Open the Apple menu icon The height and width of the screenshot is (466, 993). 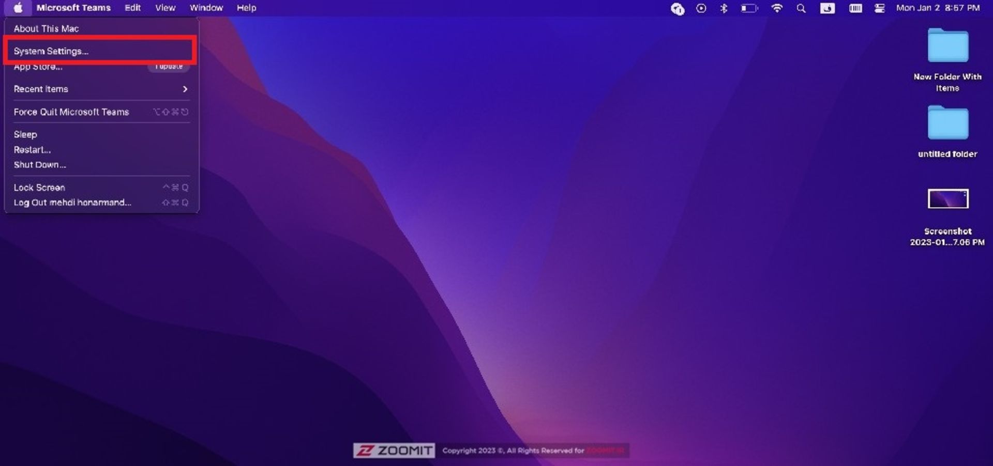[x=18, y=8]
